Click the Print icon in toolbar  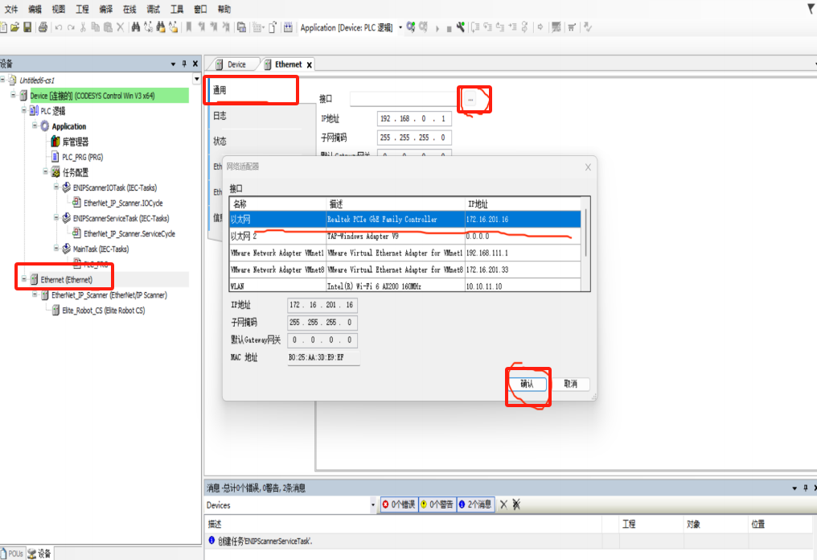(43, 27)
